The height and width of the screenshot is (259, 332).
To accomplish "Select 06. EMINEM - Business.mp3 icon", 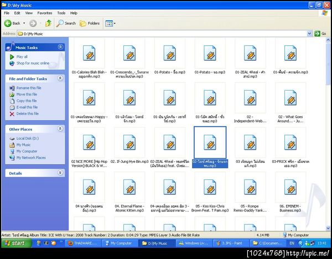I will pos(290,187).
